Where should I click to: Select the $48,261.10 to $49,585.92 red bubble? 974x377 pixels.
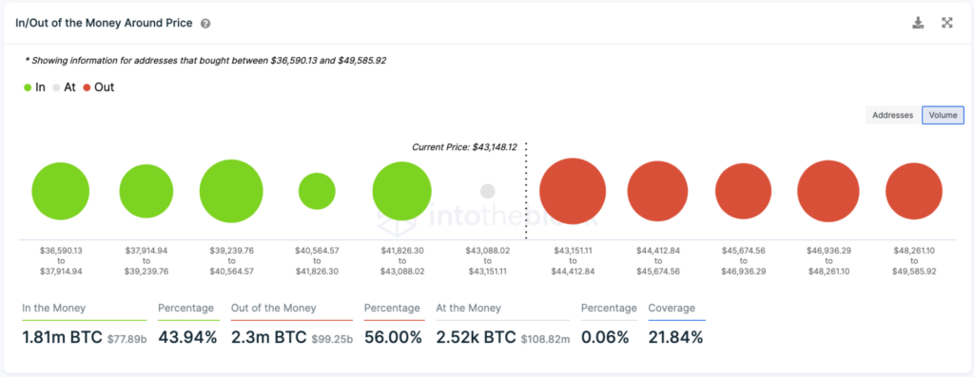[914, 191]
